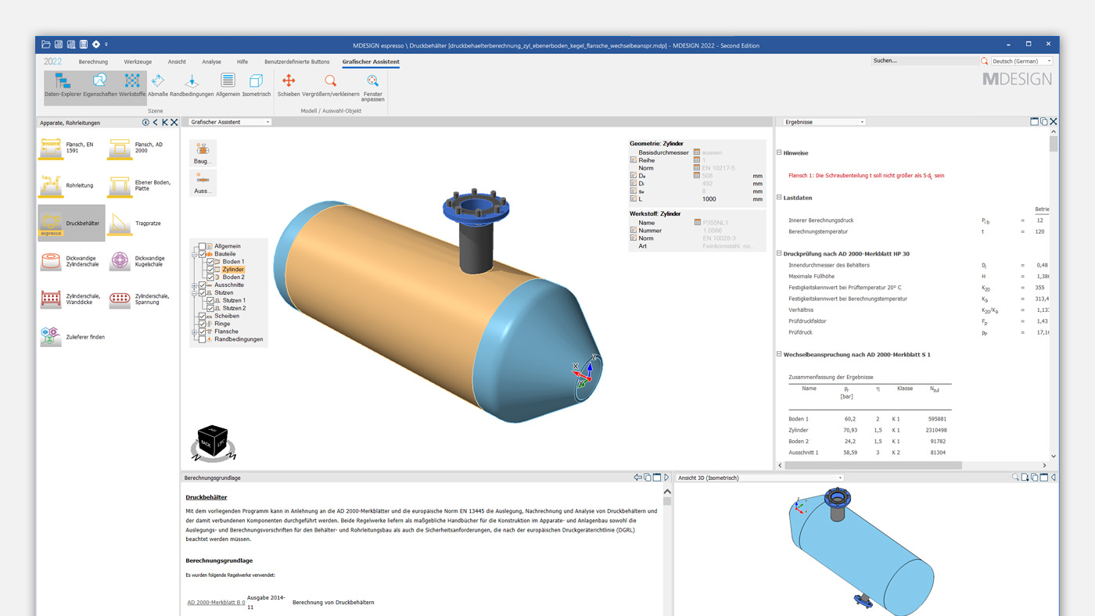Open file via title bar folder icon
Viewport: 1095px width, 616px height.
[x=46, y=45]
